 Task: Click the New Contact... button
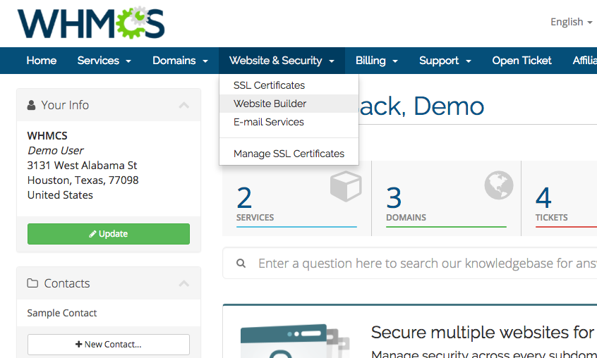click(109, 345)
